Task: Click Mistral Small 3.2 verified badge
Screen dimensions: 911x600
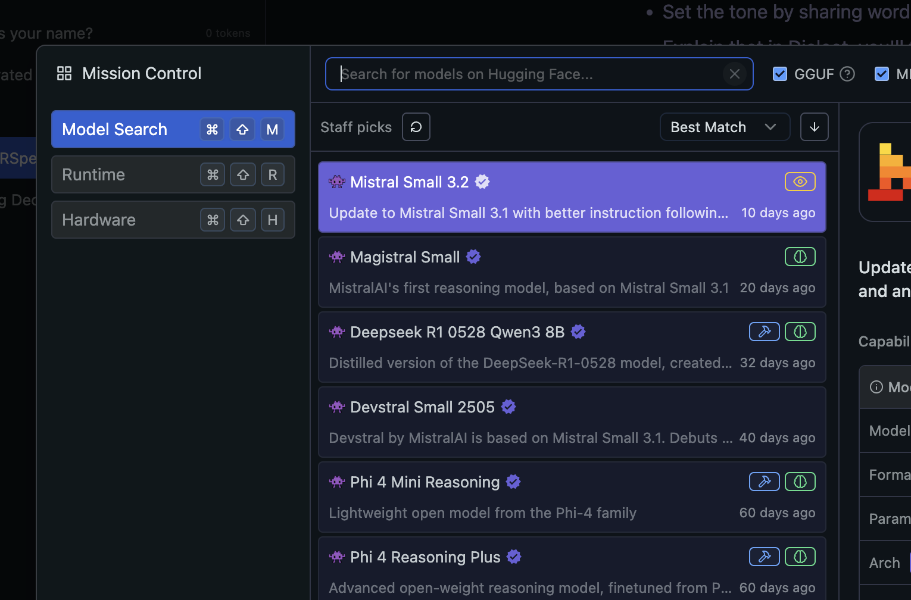Action: point(482,182)
